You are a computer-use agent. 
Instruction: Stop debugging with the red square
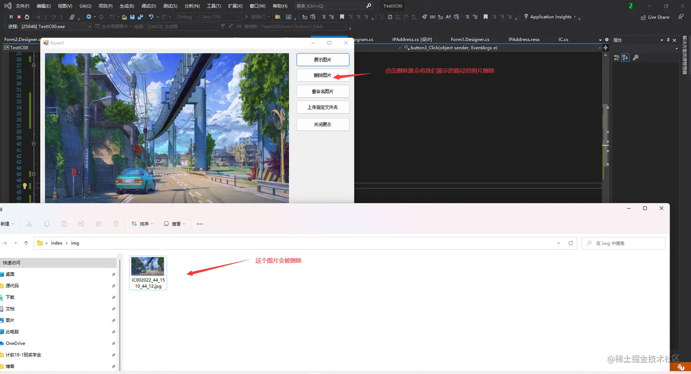[19, 17]
